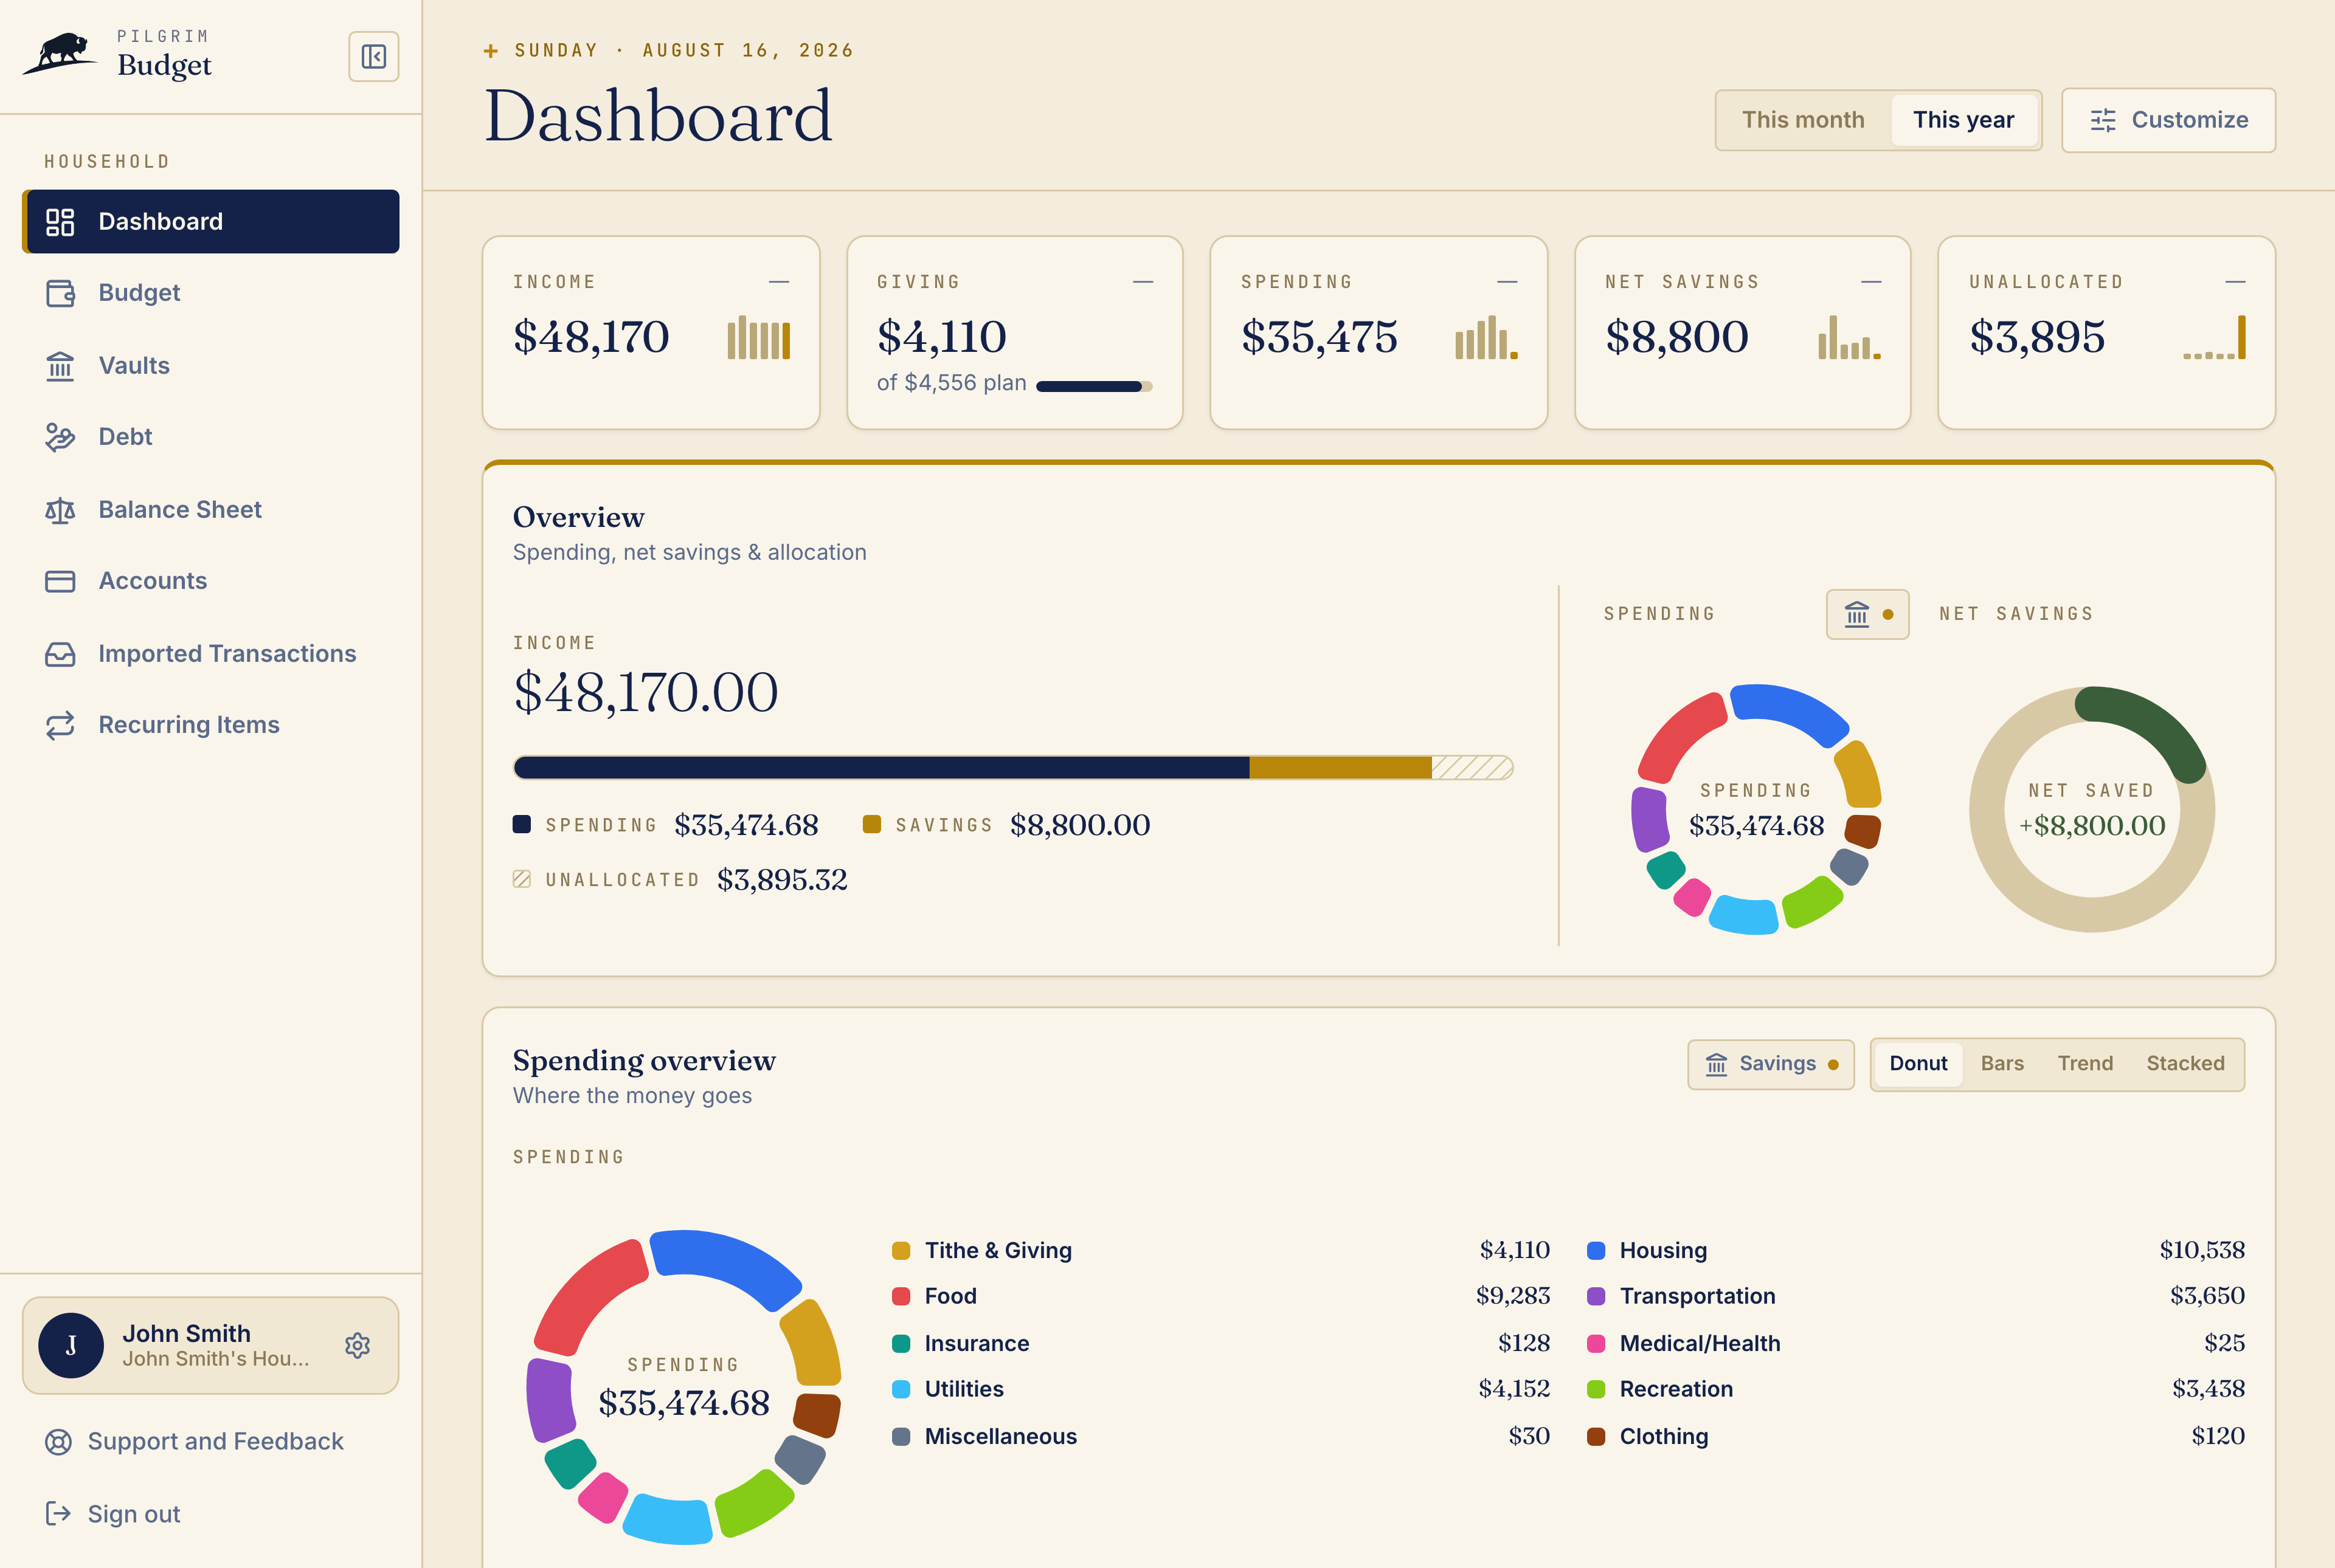2335x1568 pixels.
Task: Click the plus icon before the date
Action: (490, 51)
